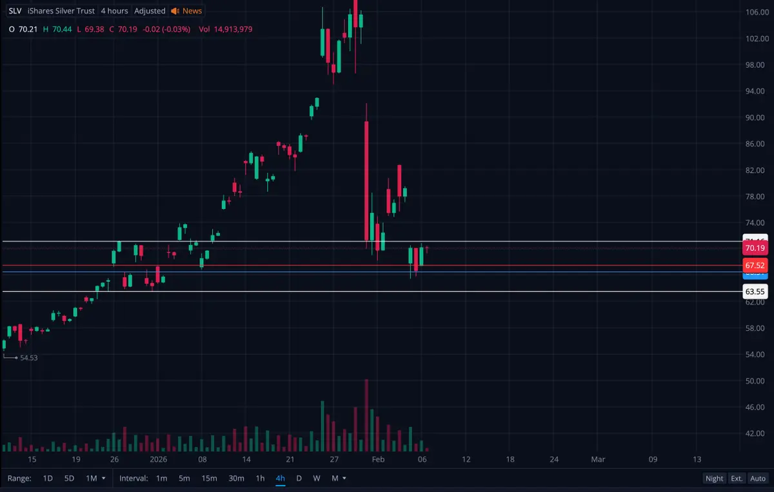Viewport: 774px width, 492px height.
Task: Toggle Ext. extended hours display
Action: coord(737,478)
